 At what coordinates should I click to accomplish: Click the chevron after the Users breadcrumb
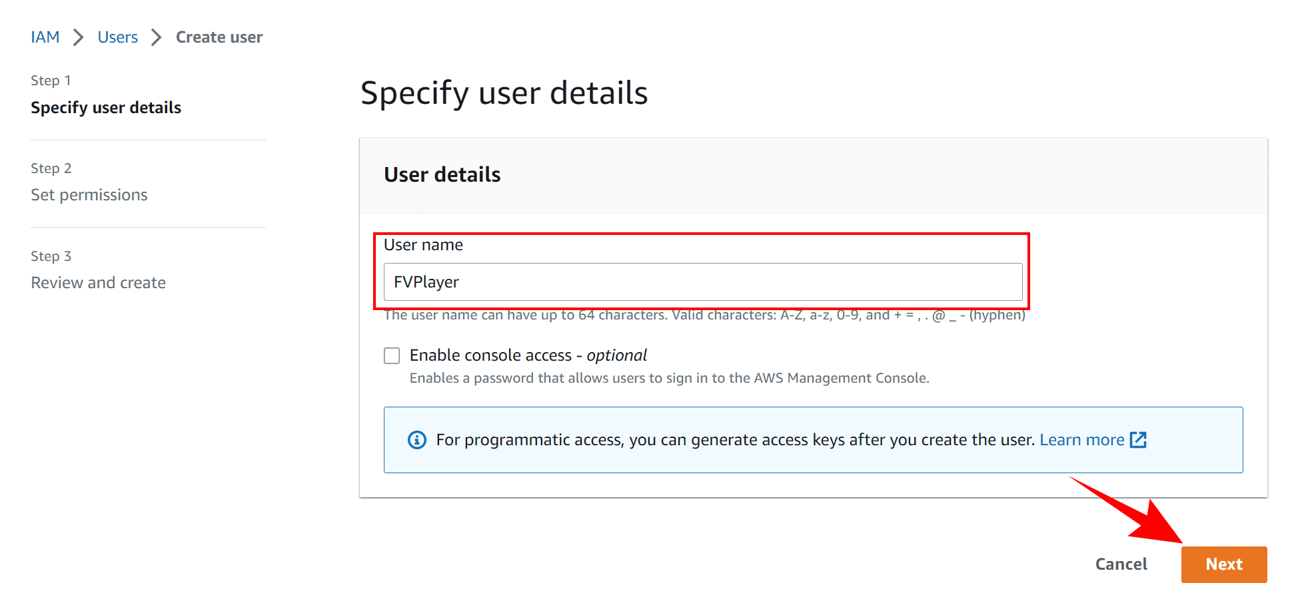(x=157, y=37)
